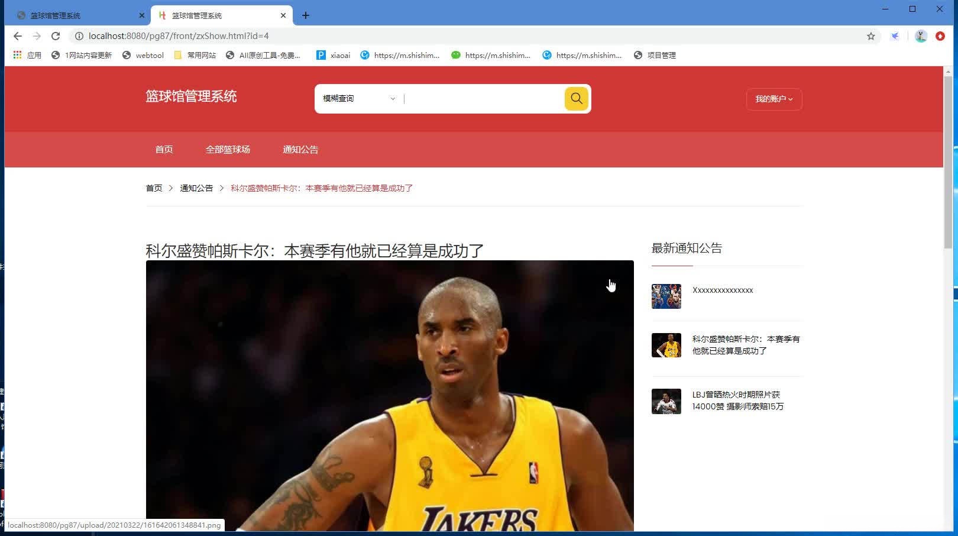
Task: Click the Kobe article thumbnail in sidebar
Action: pos(666,345)
